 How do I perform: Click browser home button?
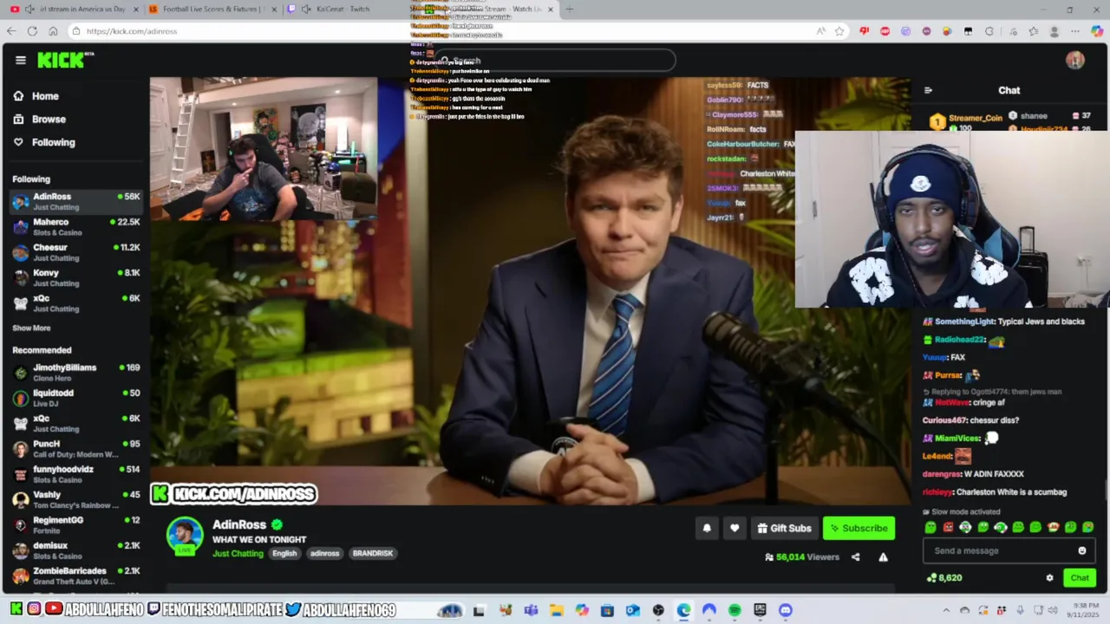pos(53,31)
